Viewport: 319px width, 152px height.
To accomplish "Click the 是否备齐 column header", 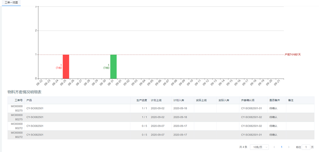I will [x=274, y=100].
